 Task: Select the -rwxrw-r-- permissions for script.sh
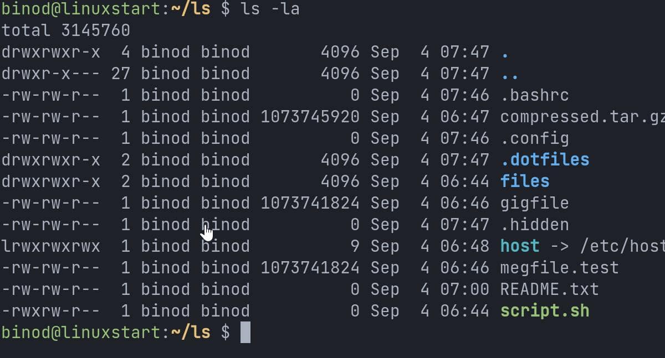click(x=50, y=311)
